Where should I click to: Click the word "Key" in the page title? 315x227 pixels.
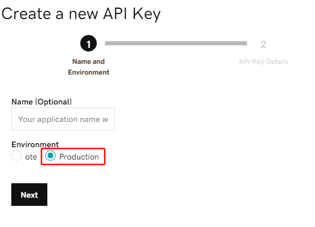pyautogui.click(x=147, y=14)
